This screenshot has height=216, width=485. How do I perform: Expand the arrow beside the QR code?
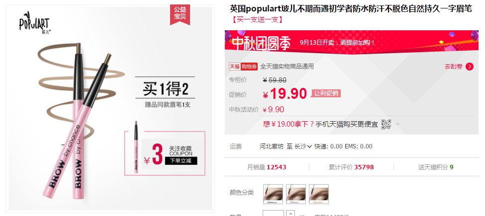tap(398, 125)
